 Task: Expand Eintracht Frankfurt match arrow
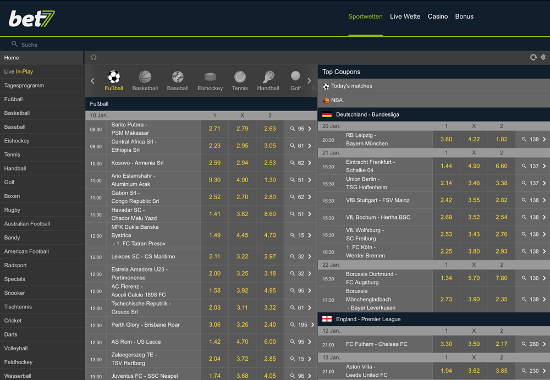(544, 166)
